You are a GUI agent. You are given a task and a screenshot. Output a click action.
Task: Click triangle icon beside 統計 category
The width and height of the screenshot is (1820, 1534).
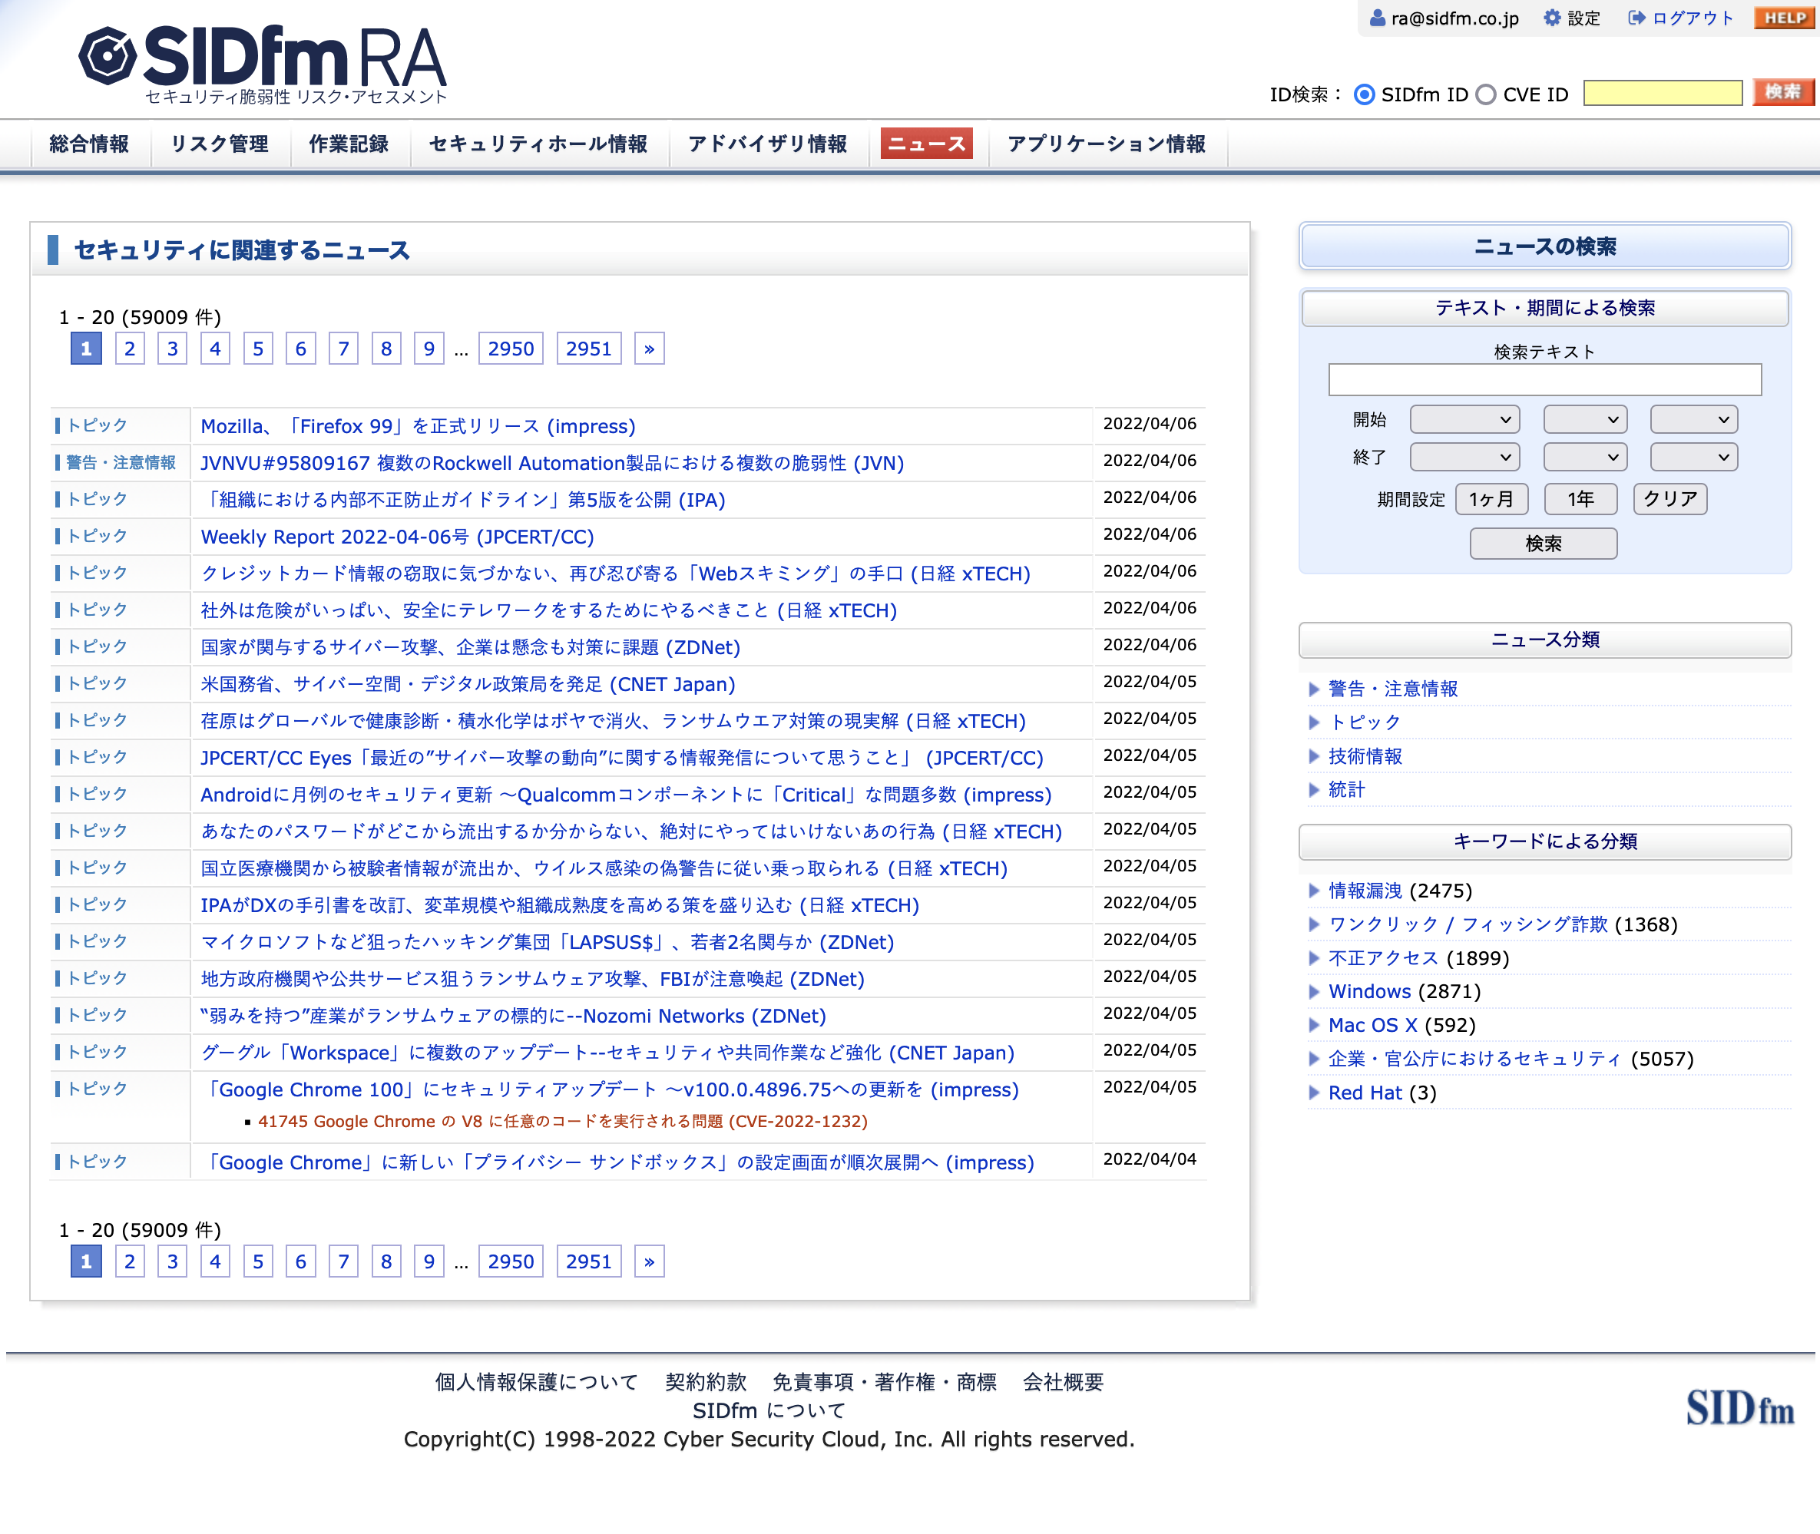point(1314,791)
